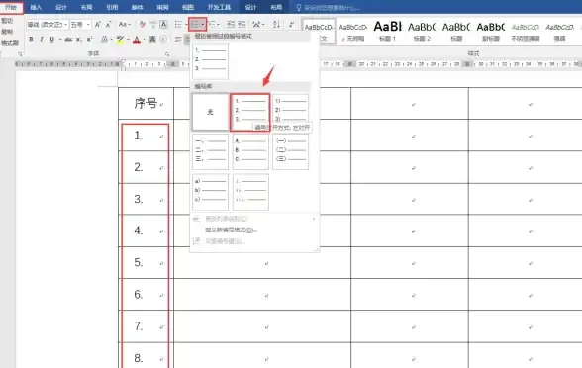The height and width of the screenshot is (368, 582).
Task: Click table cell numbered 5.
Action: [145, 263]
